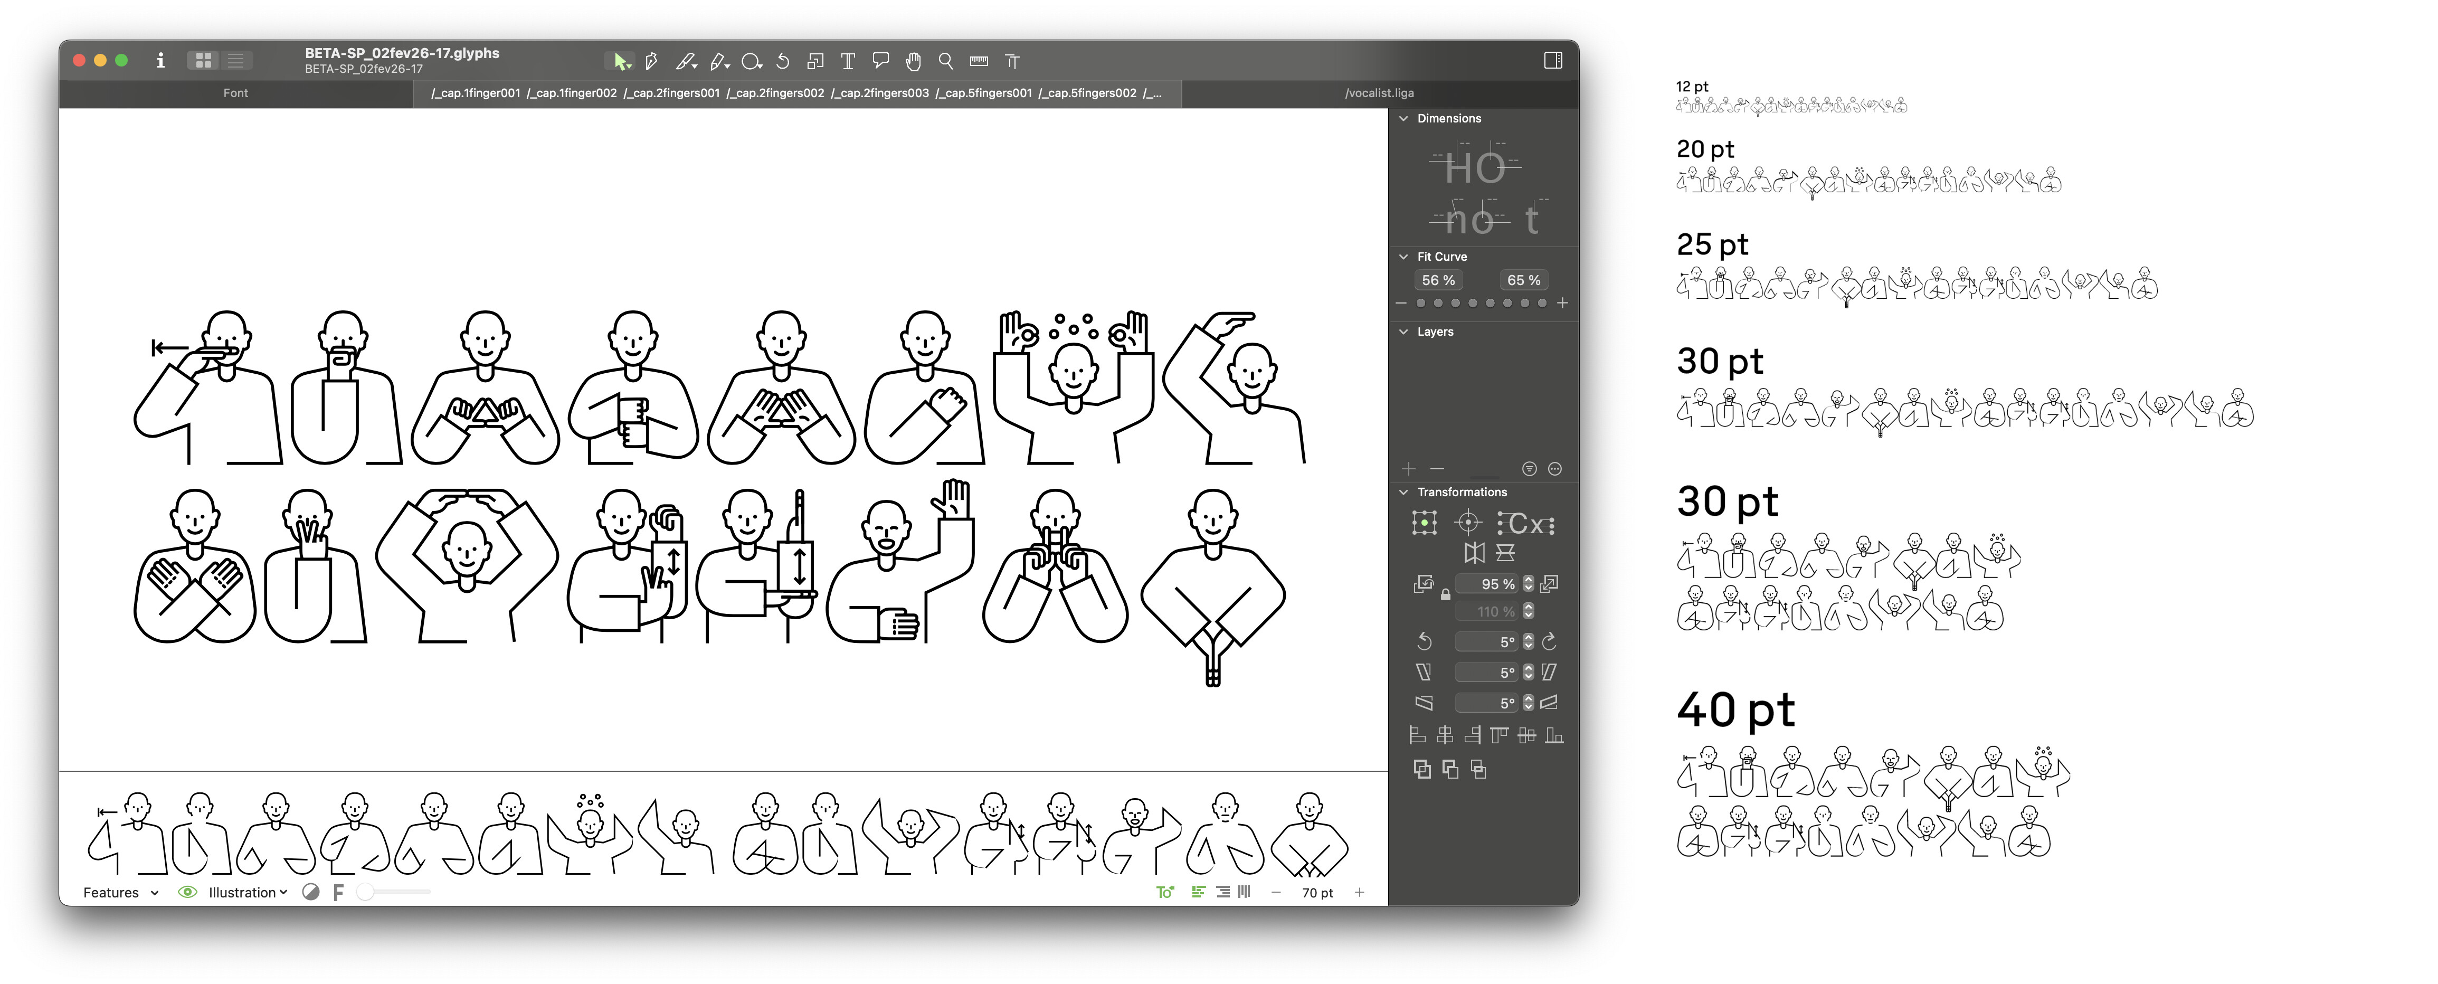Click the rotate clockwise button
The width and height of the screenshot is (2438, 984).
point(1549,642)
